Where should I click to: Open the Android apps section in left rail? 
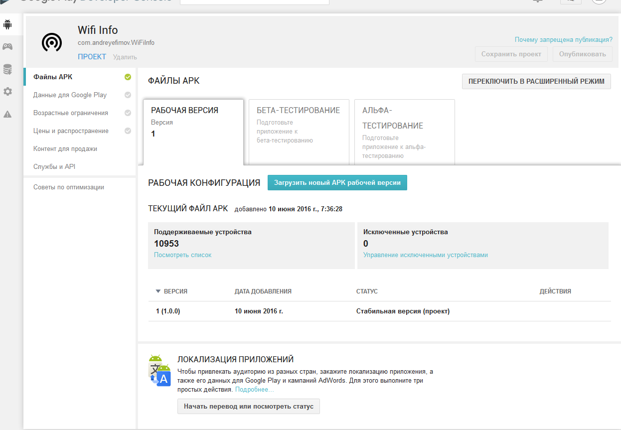(x=7, y=24)
